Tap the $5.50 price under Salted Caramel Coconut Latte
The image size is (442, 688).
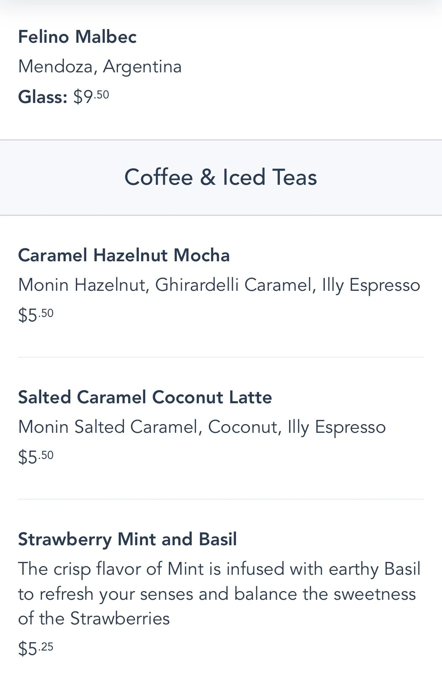click(x=36, y=457)
